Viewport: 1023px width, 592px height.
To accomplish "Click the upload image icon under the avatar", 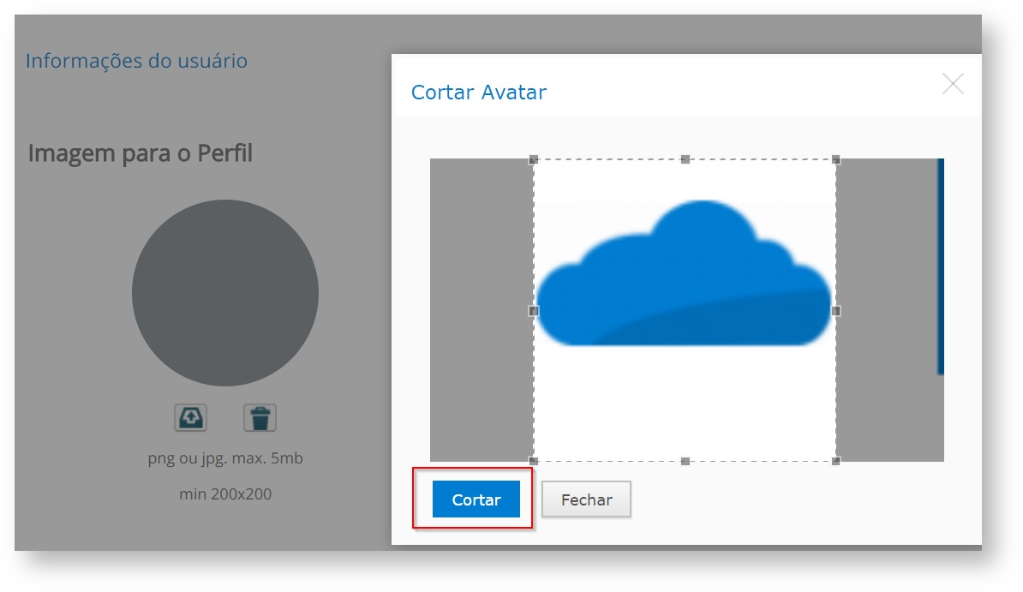I will [x=190, y=418].
